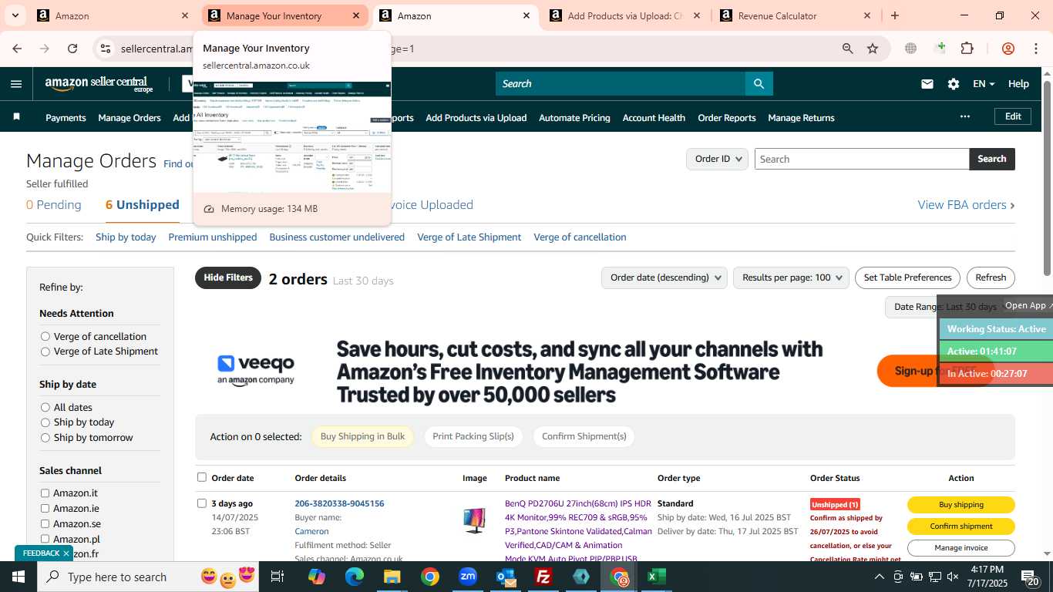Select All dates radio button
The image size is (1053, 592).
[x=45, y=407]
